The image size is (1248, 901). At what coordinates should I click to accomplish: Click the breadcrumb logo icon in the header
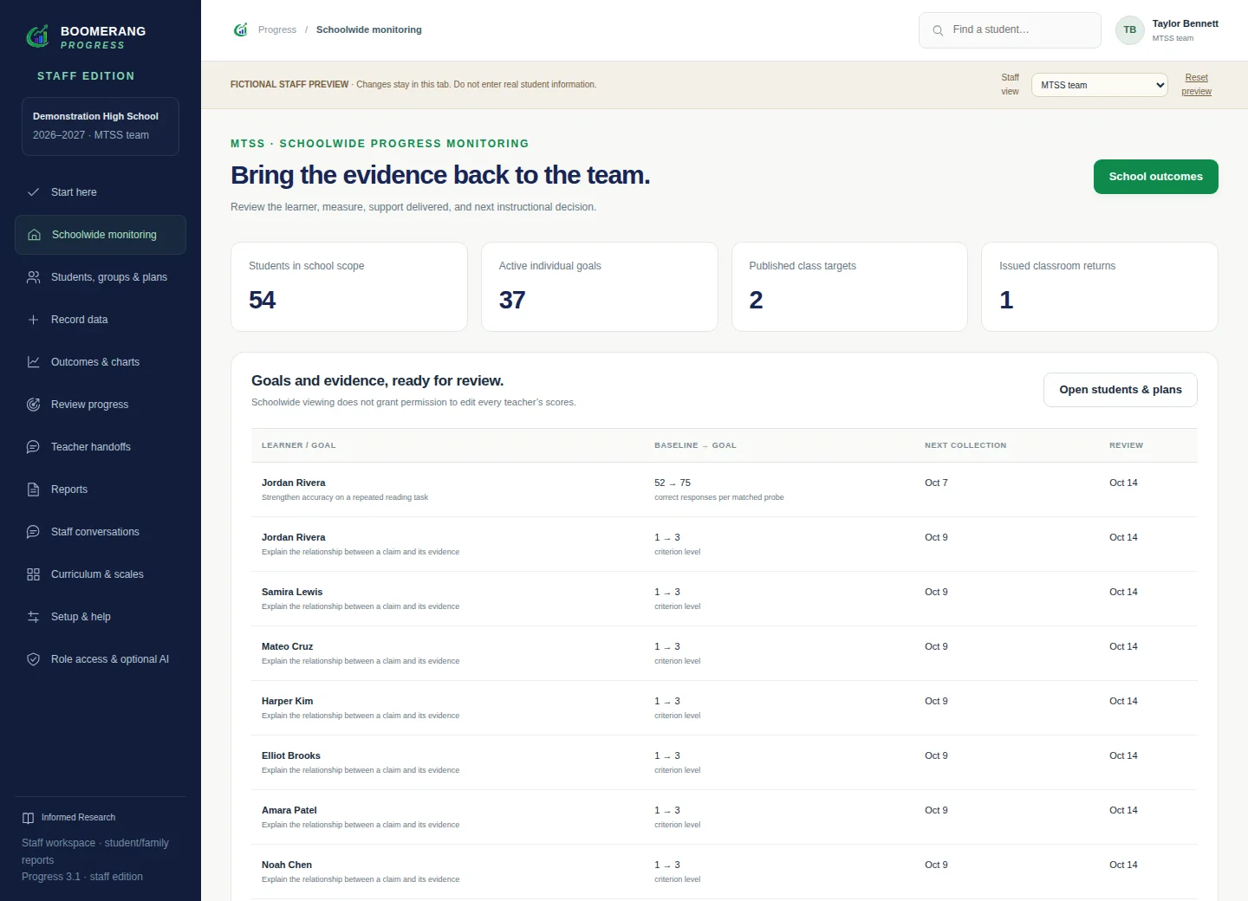click(241, 29)
